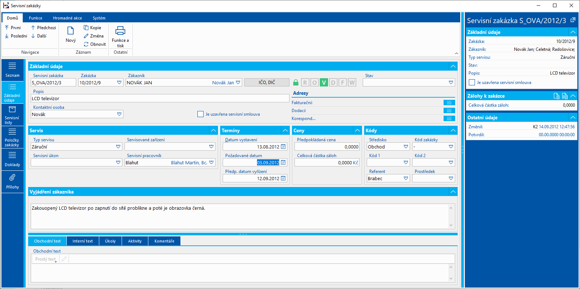
Task: Open the Referent dropdown
Action: [406, 178]
